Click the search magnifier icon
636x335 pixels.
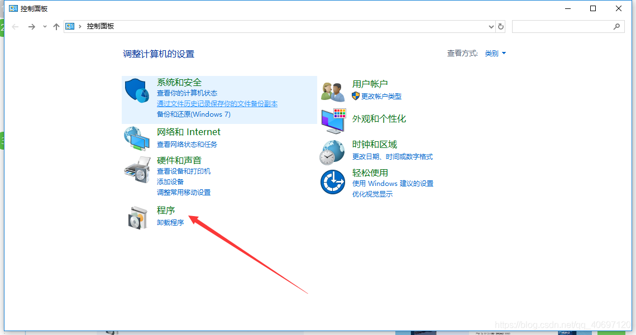coord(616,26)
